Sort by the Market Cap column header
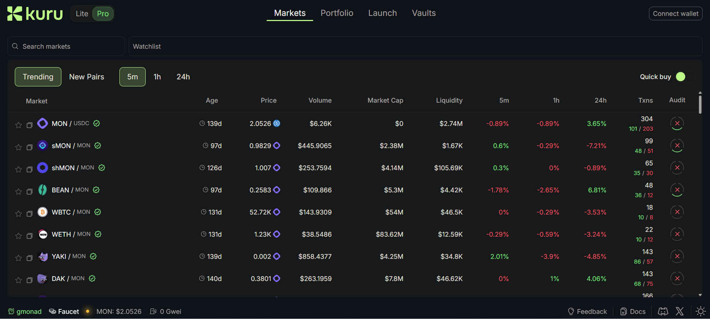 pos(385,100)
